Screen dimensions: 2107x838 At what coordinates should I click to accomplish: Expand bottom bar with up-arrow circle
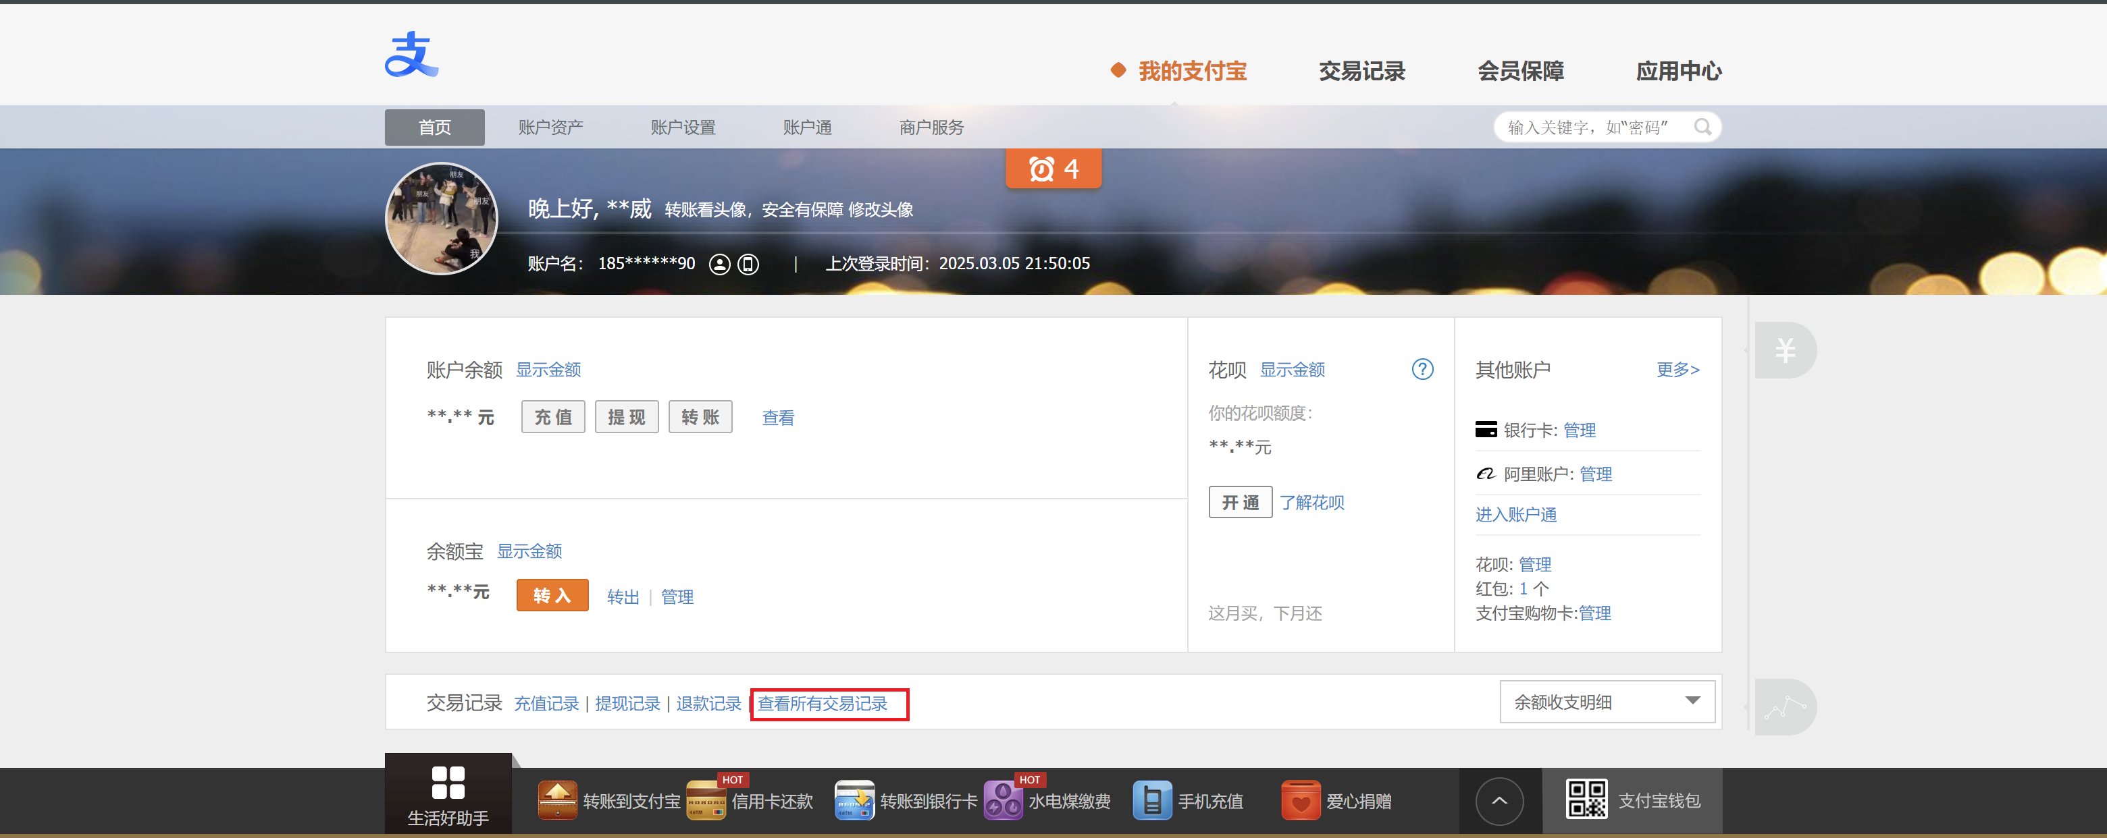coord(1499,801)
